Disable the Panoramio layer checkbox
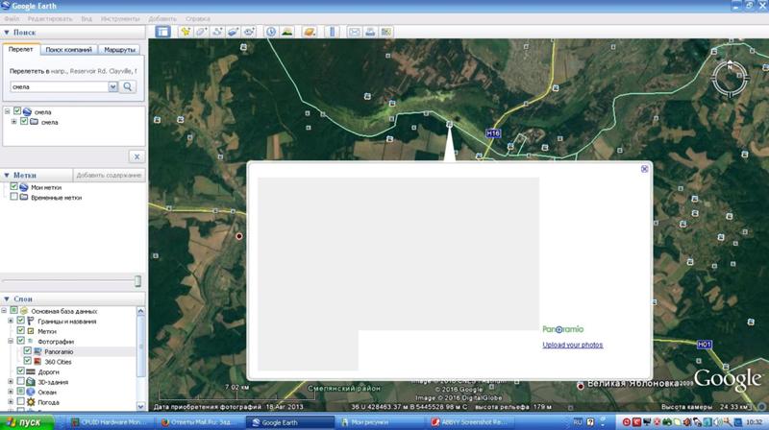The image size is (769, 430). (x=28, y=350)
